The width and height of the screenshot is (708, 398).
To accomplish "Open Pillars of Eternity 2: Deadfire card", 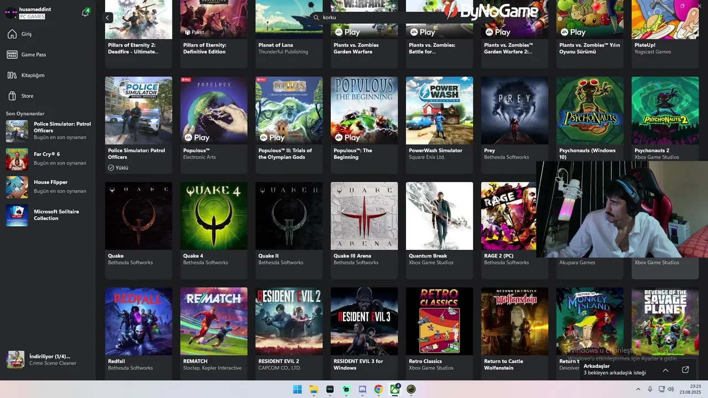I will 138,34.
